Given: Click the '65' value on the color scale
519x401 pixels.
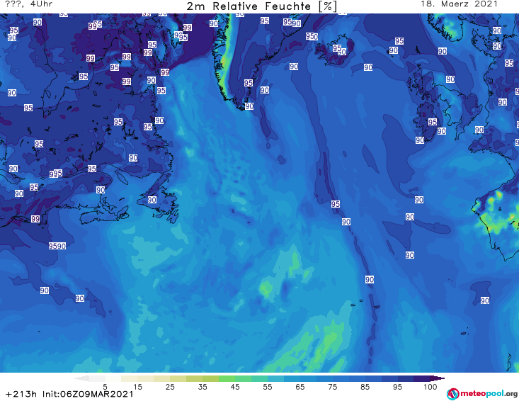Looking at the screenshot, I should 300,387.
